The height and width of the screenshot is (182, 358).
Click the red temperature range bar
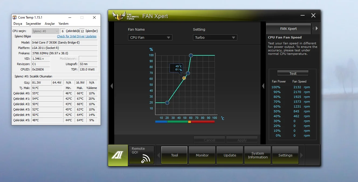pos(203,122)
